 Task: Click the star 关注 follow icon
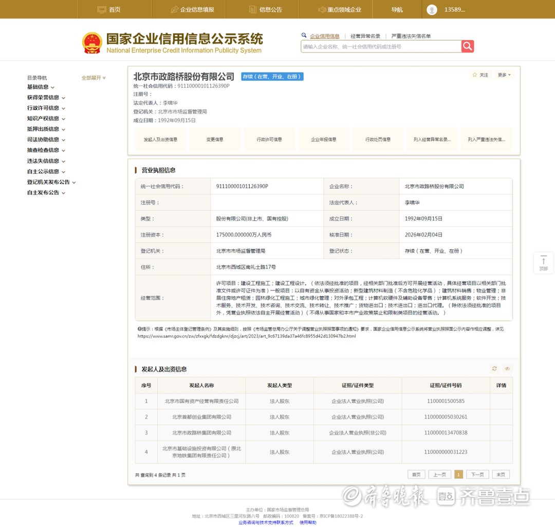(475, 75)
